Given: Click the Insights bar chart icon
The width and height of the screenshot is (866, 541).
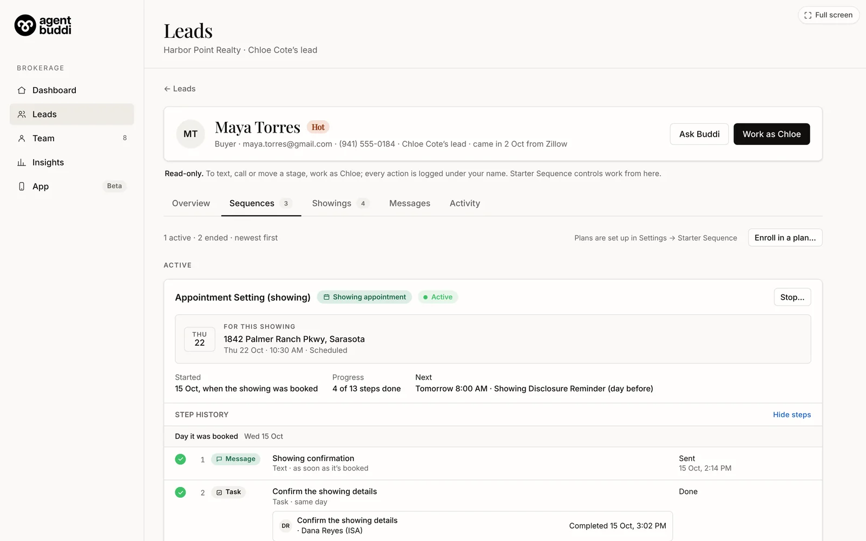Looking at the screenshot, I should click(x=22, y=162).
